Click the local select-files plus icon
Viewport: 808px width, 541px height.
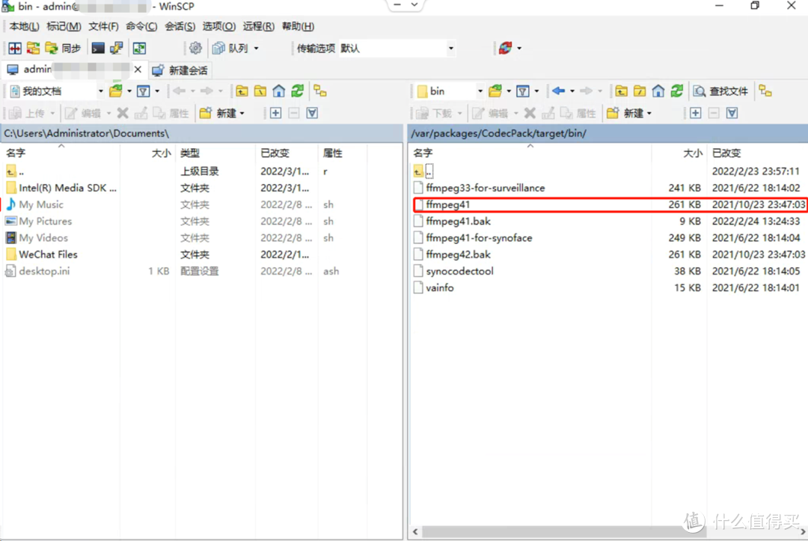coord(275,113)
